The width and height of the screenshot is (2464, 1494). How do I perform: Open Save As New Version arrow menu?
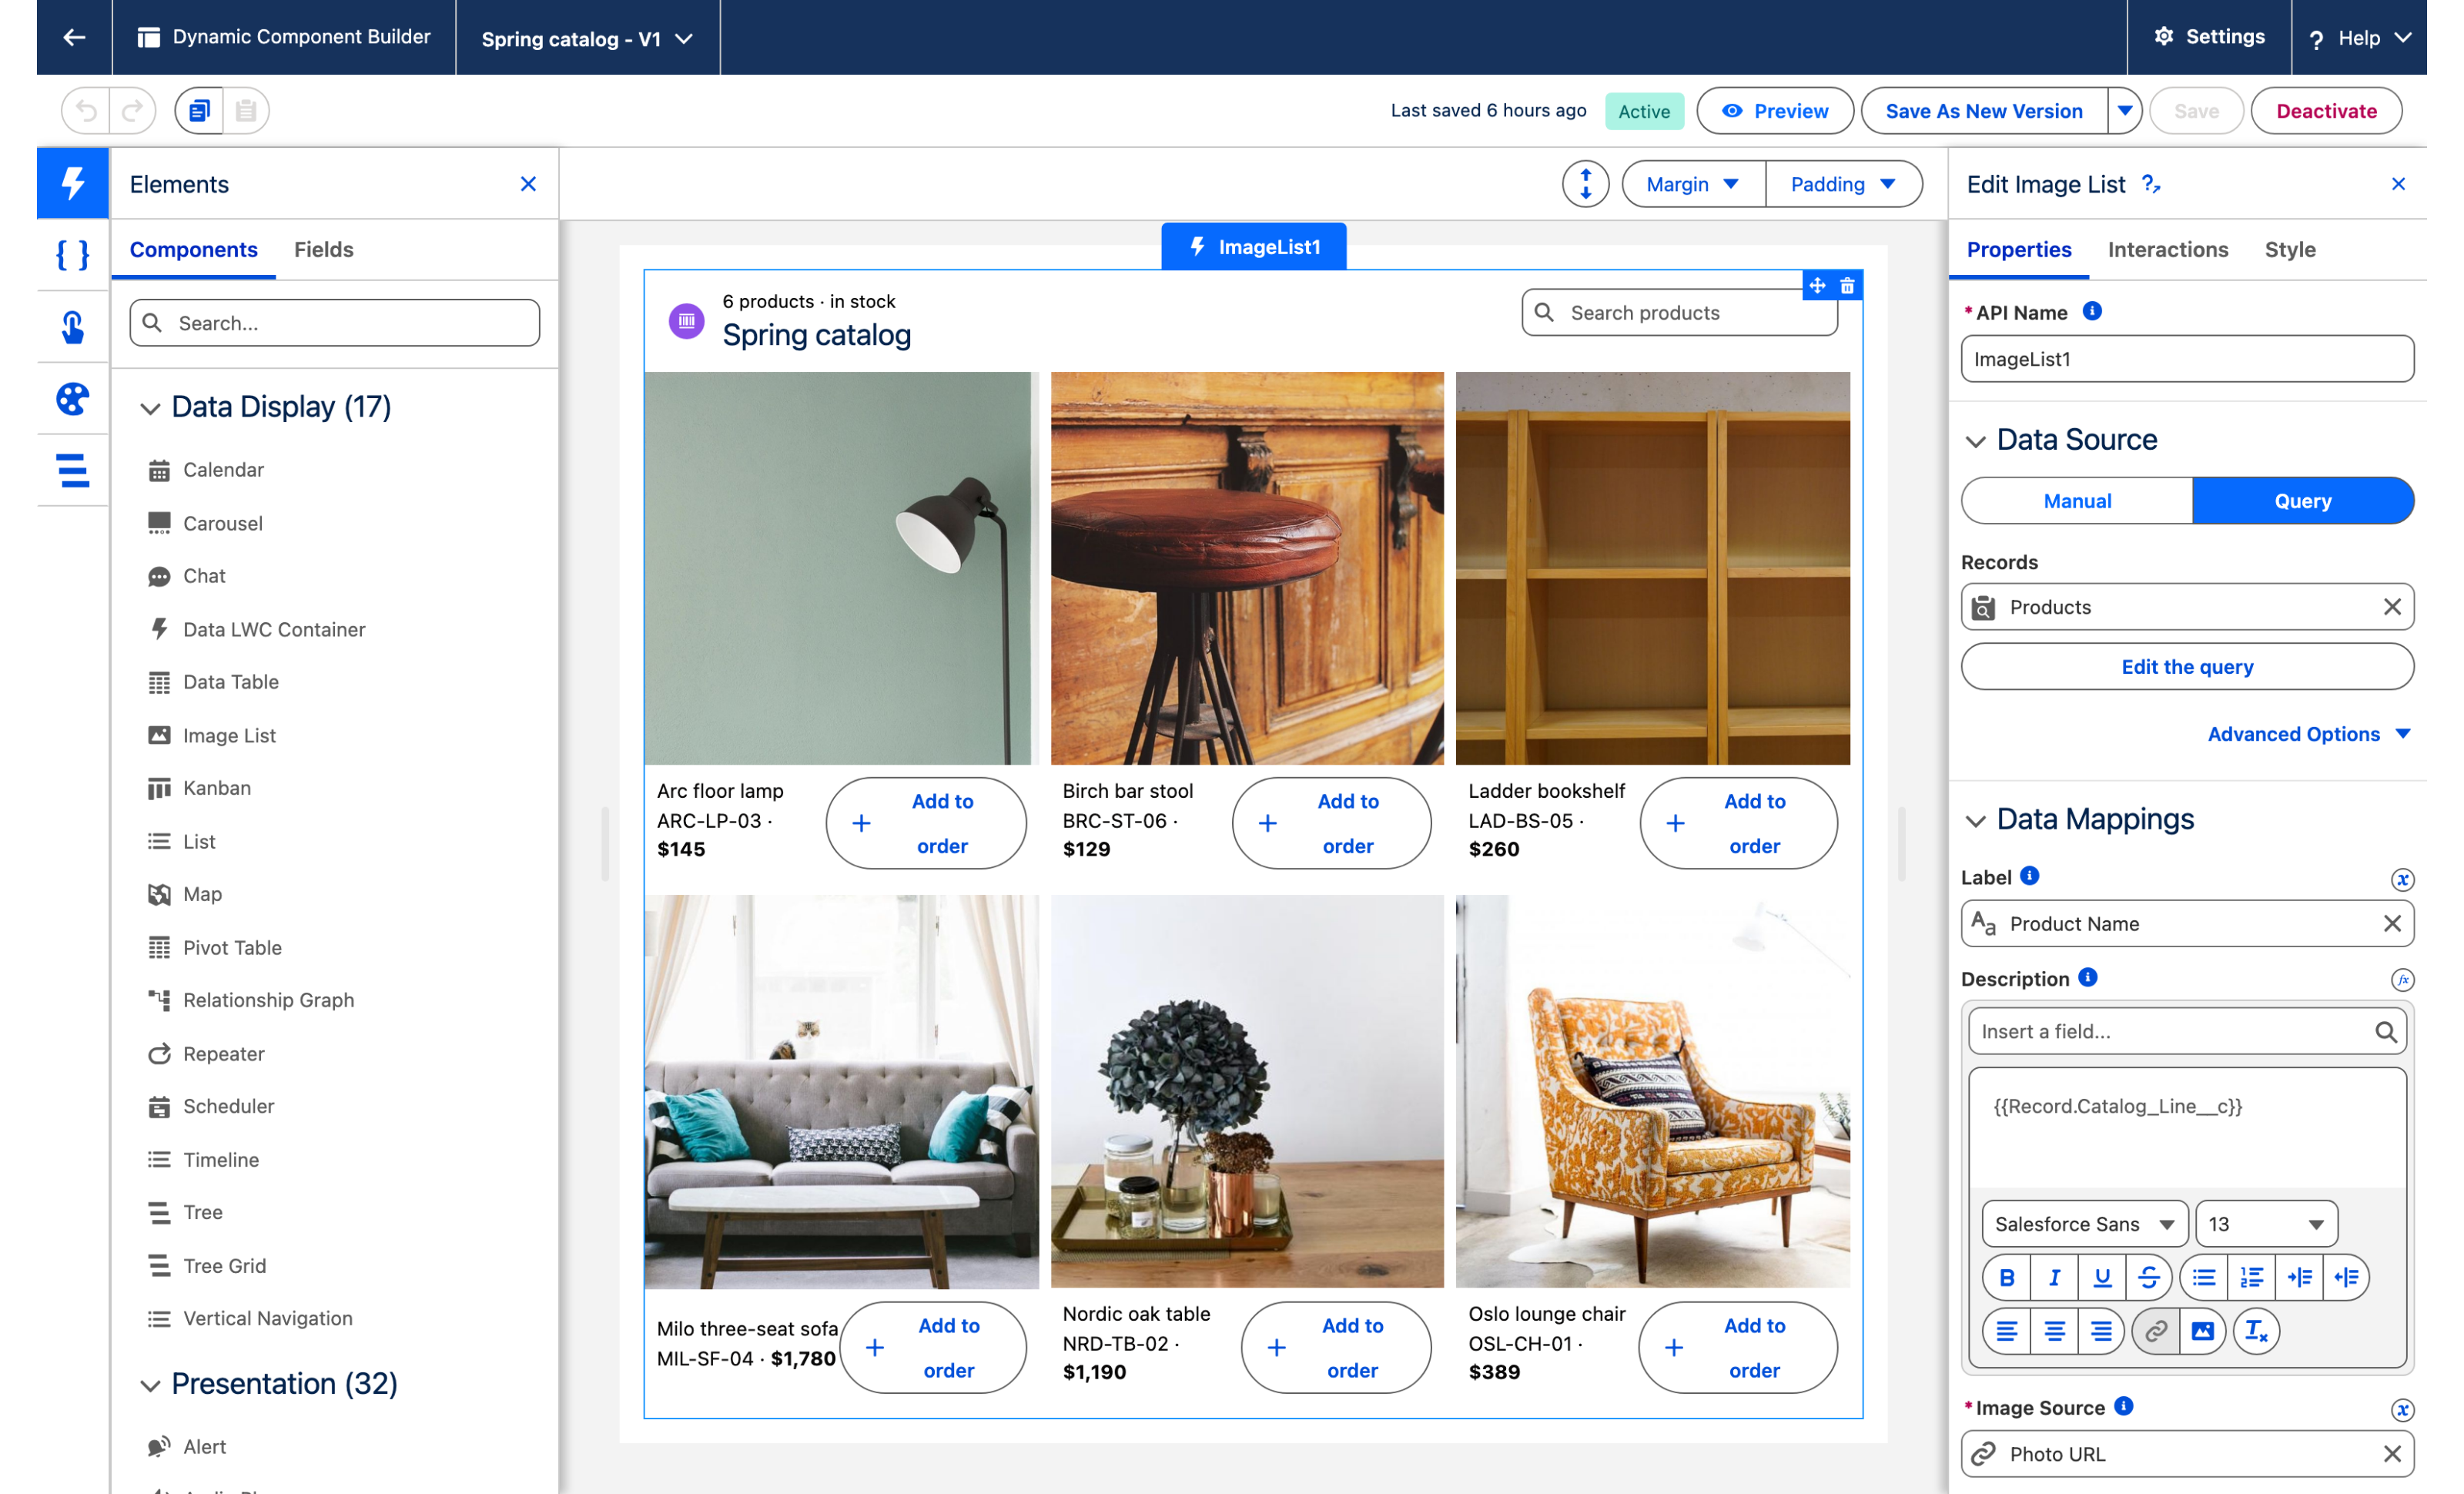pos(2124,110)
